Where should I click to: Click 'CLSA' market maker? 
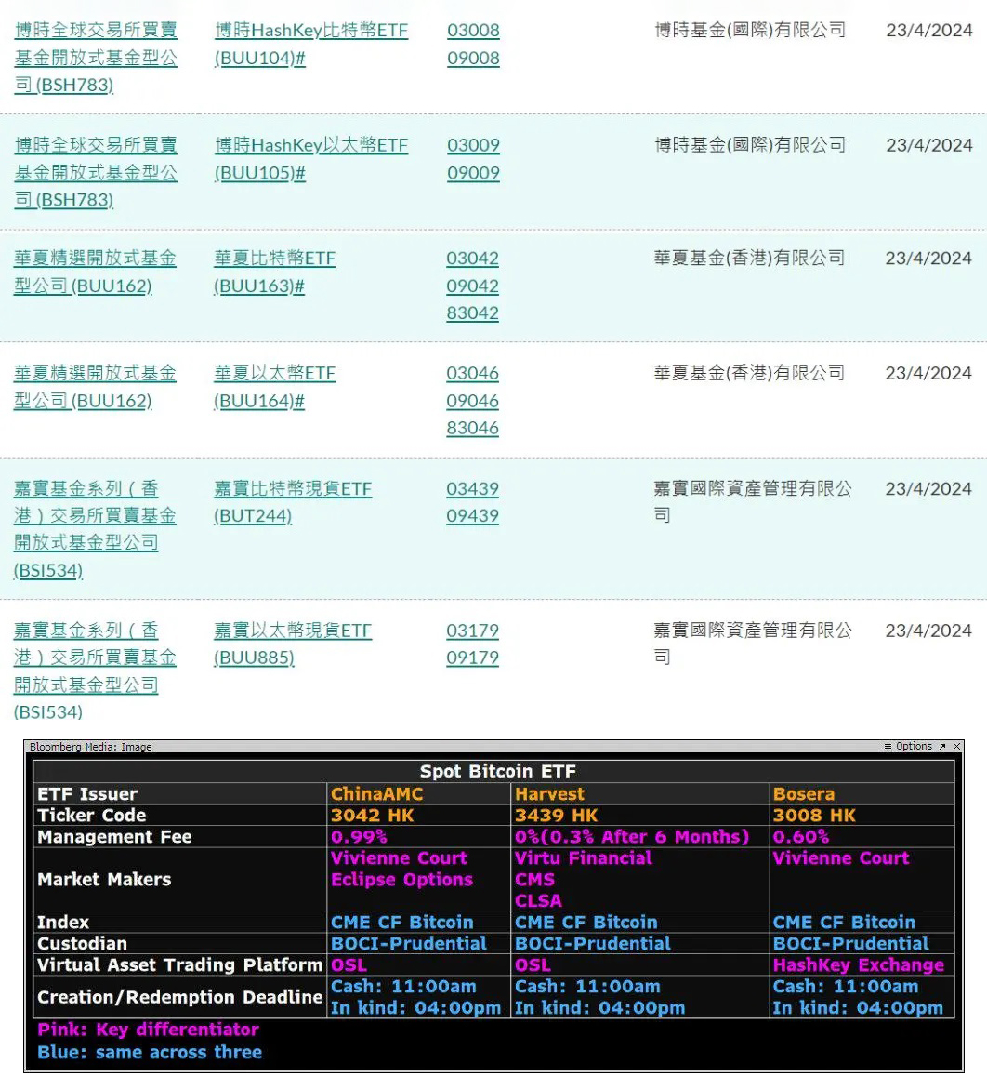(538, 901)
